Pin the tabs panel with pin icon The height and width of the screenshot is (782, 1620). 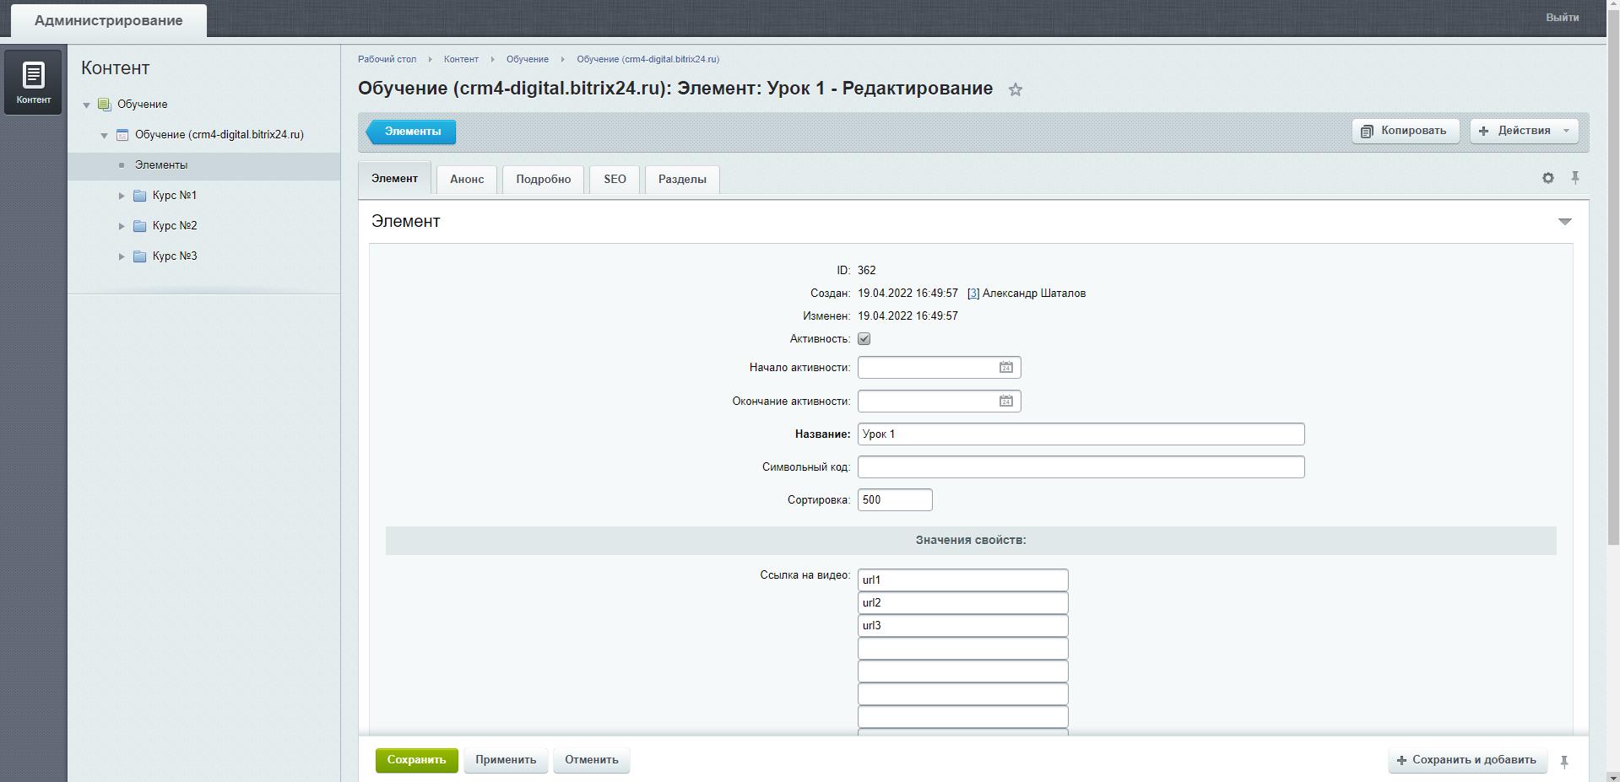coord(1574,178)
